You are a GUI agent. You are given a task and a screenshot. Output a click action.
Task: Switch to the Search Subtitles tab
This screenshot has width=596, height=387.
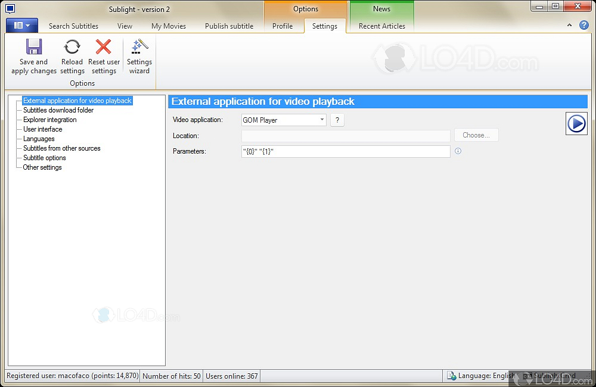(x=73, y=26)
